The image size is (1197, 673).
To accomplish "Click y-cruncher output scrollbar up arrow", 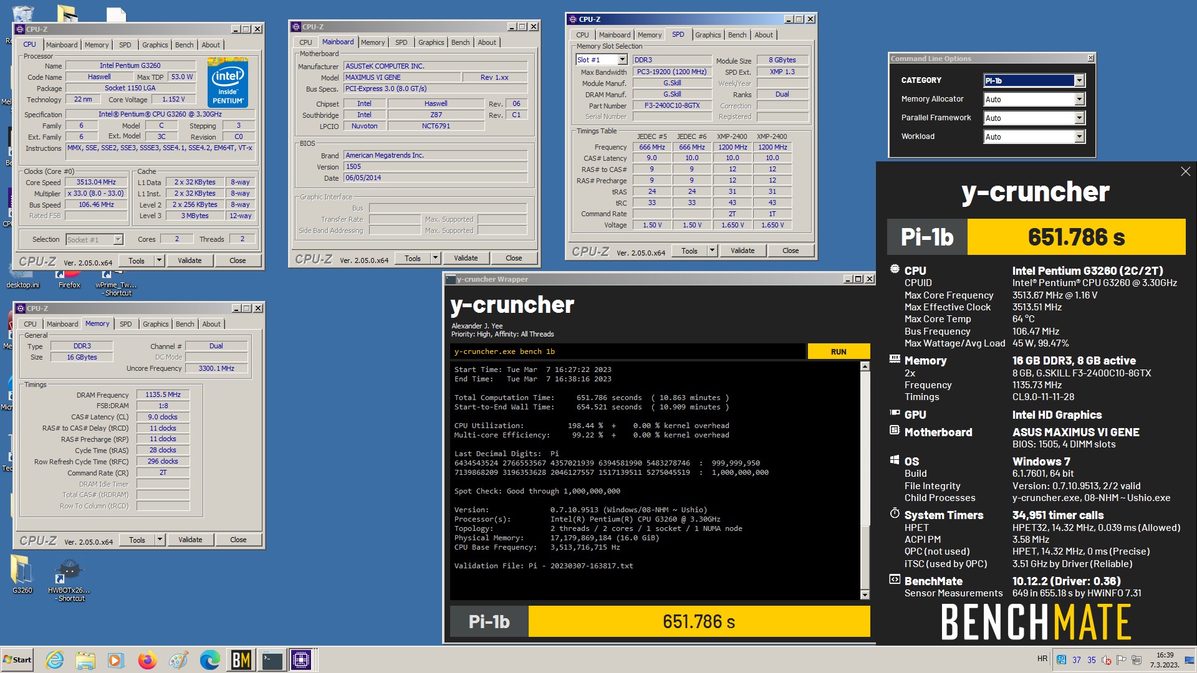I will coord(865,366).
